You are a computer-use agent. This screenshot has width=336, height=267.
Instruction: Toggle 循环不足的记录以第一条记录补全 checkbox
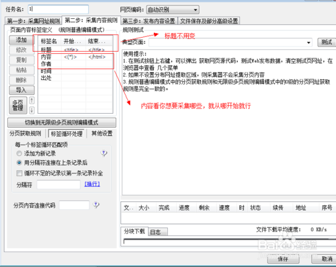pyautogui.click(x=19, y=173)
